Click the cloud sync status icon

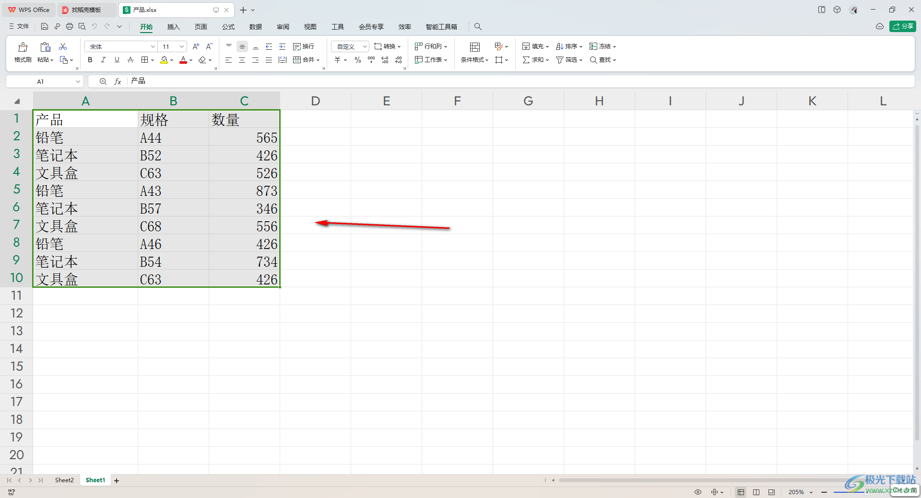click(x=880, y=26)
